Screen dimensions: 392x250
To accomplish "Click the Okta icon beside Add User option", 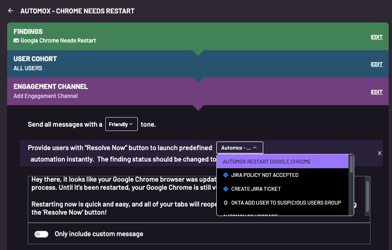I will [225, 203].
